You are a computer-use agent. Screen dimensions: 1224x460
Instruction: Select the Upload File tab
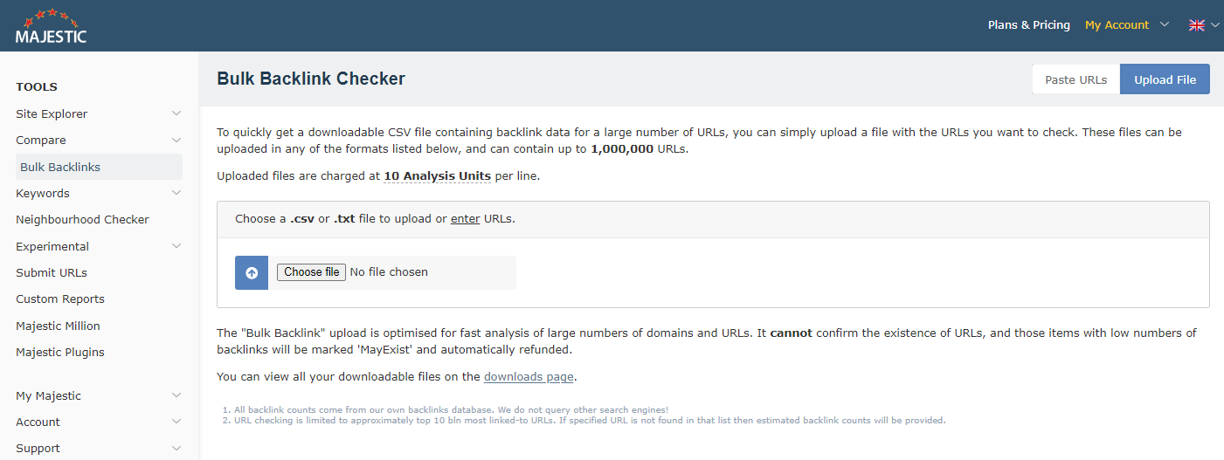(x=1165, y=79)
